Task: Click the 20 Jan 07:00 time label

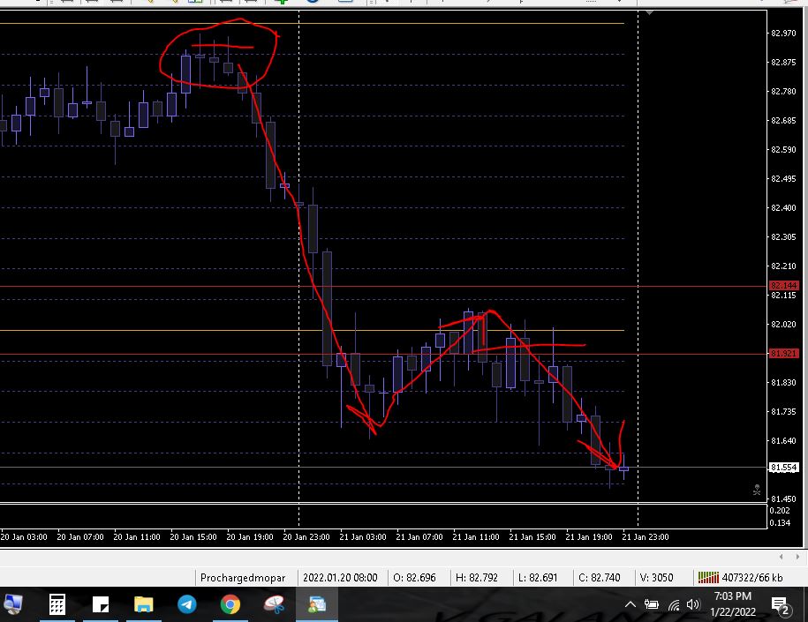Action: coord(79,536)
